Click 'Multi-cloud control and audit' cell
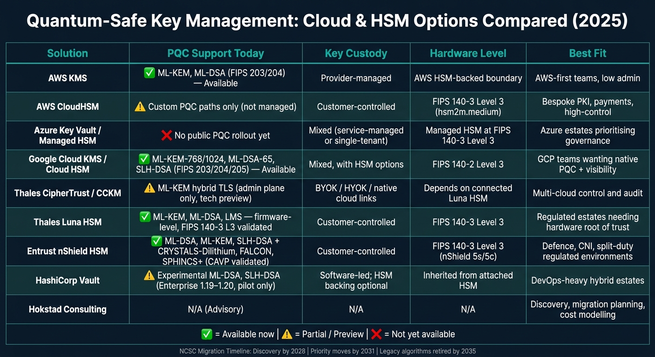 point(588,193)
